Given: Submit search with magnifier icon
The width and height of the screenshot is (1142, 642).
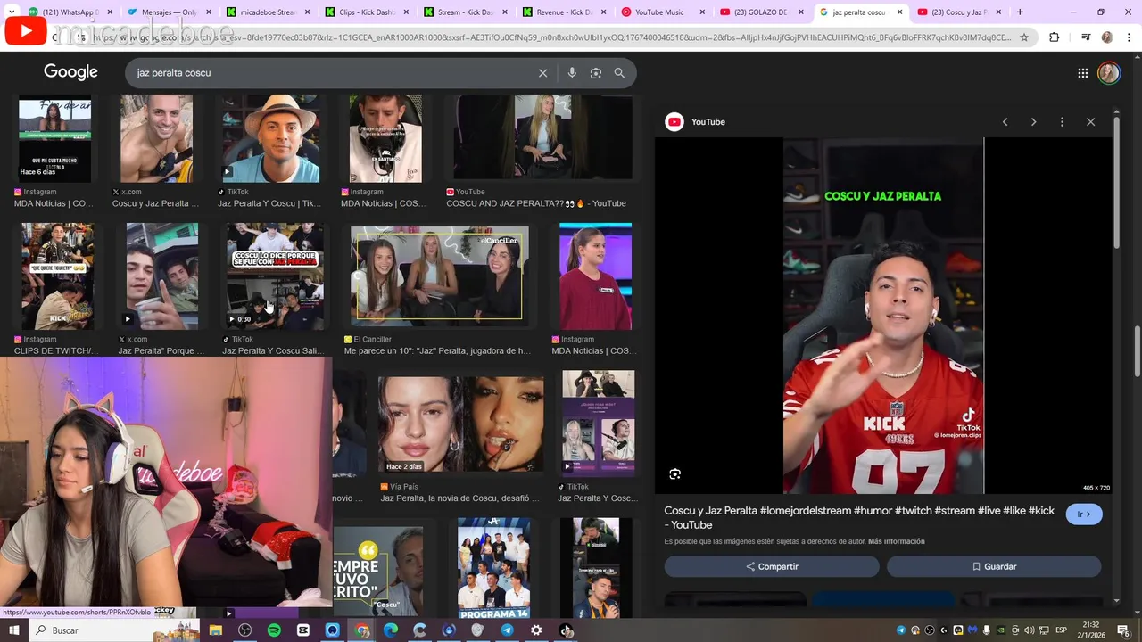Looking at the screenshot, I should pos(619,73).
